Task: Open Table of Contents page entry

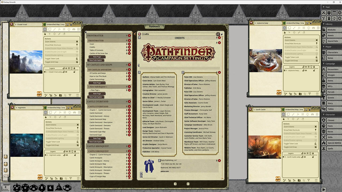Action: point(96,50)
